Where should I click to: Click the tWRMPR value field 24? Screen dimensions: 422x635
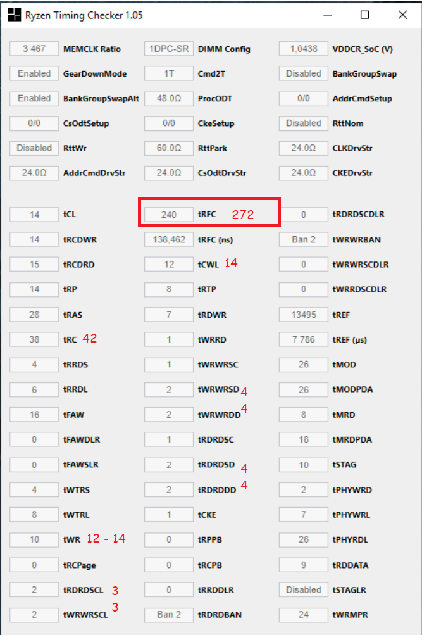click(x=304, y=615)
